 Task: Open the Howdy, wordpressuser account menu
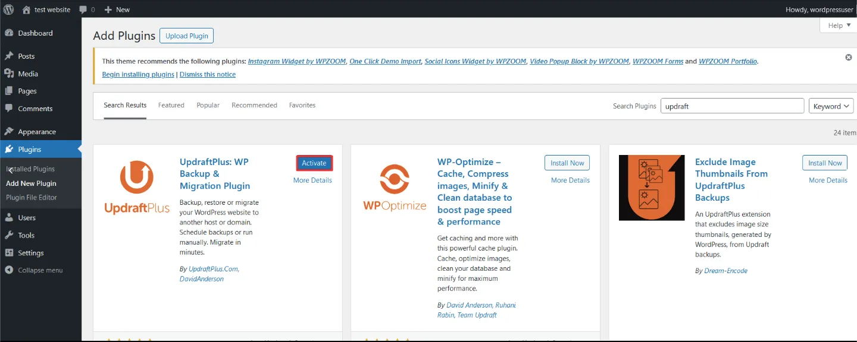point(820,9)
